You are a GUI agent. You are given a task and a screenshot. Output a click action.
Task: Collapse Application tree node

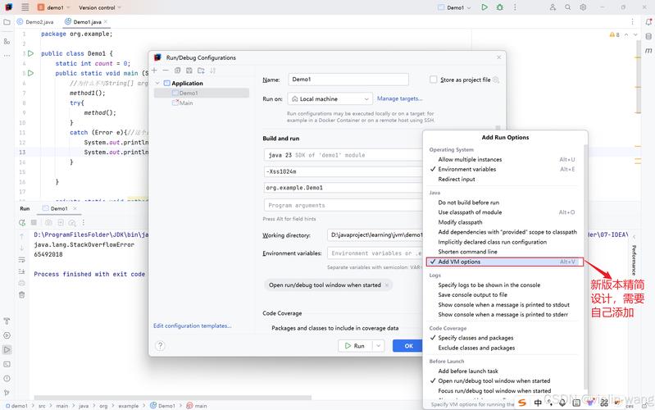(x=157, y=83)
